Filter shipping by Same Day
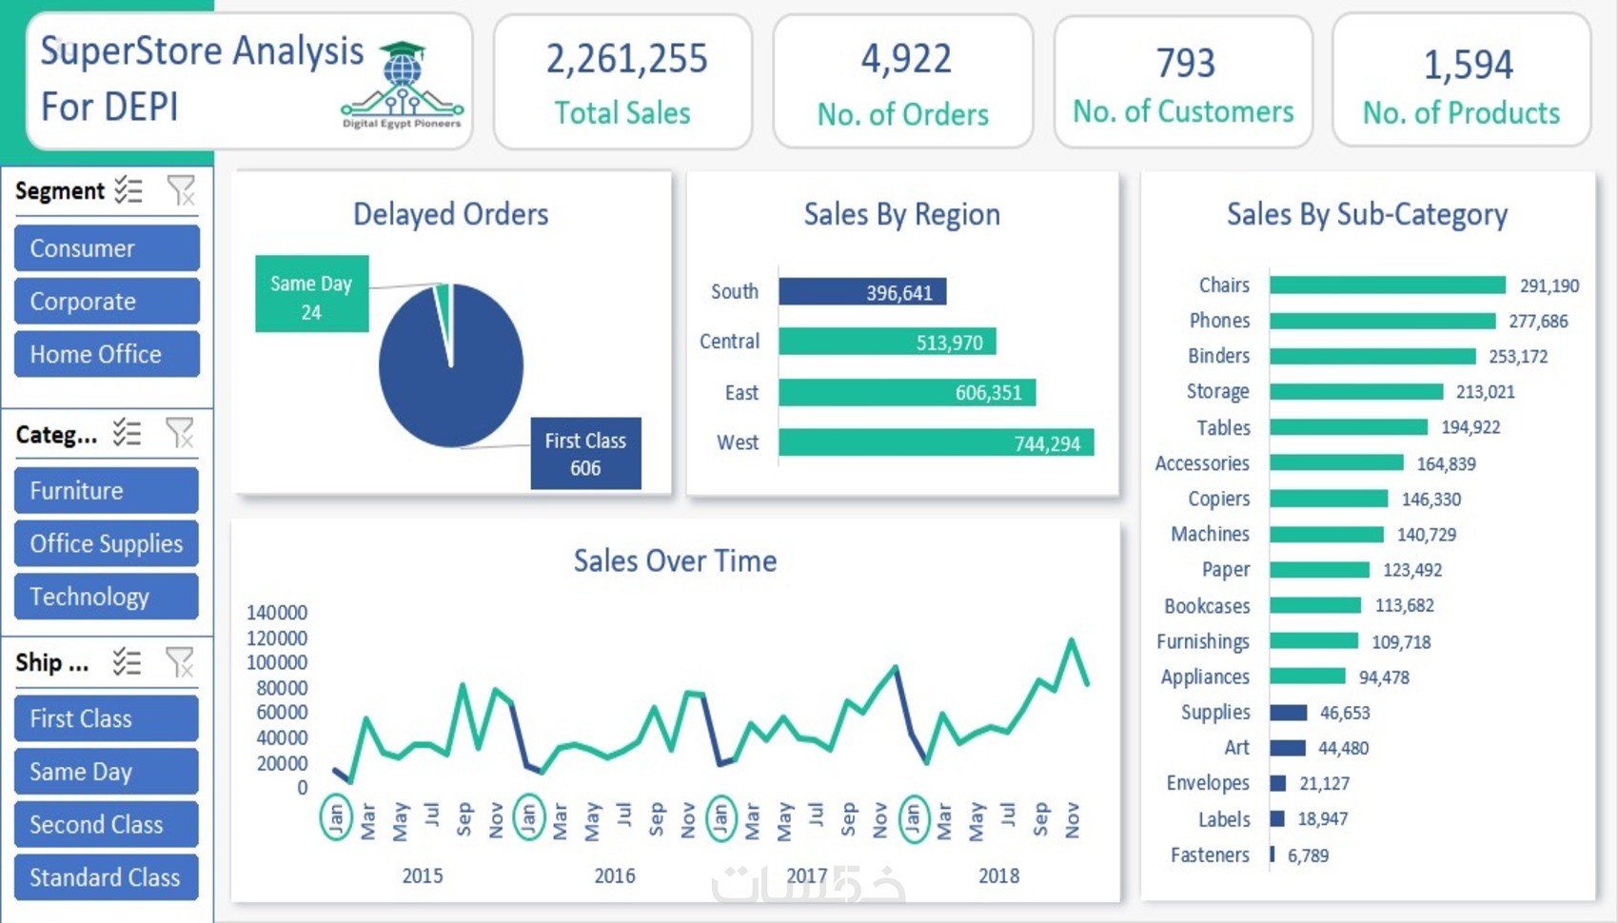This screenshot has height=923, width=1618. [x=107, y=772]
